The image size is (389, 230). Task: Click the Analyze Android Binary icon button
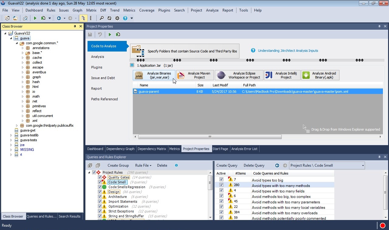[320, 75]
